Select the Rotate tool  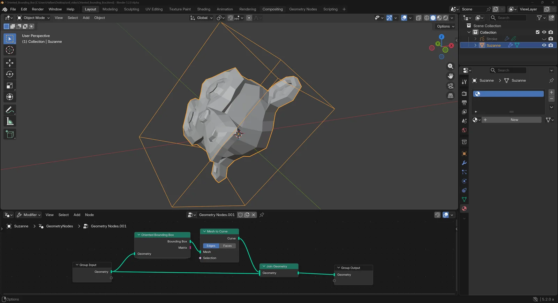(x=10, y=74)
